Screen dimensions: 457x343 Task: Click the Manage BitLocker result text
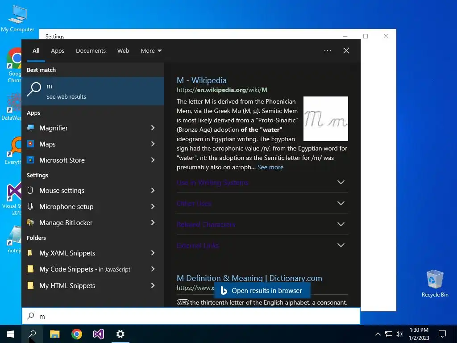66,222
